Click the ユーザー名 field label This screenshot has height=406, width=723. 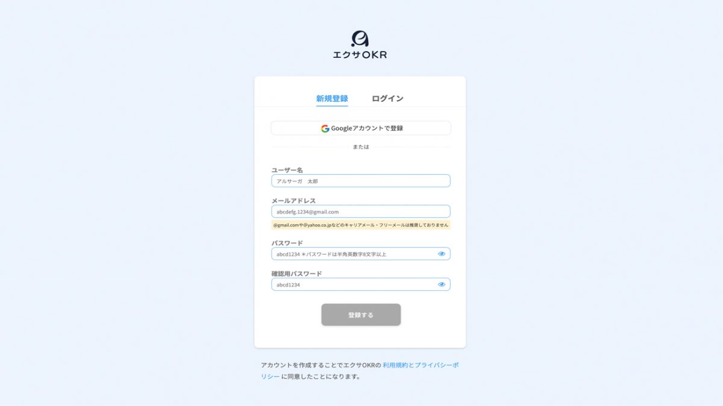(287, 170)
